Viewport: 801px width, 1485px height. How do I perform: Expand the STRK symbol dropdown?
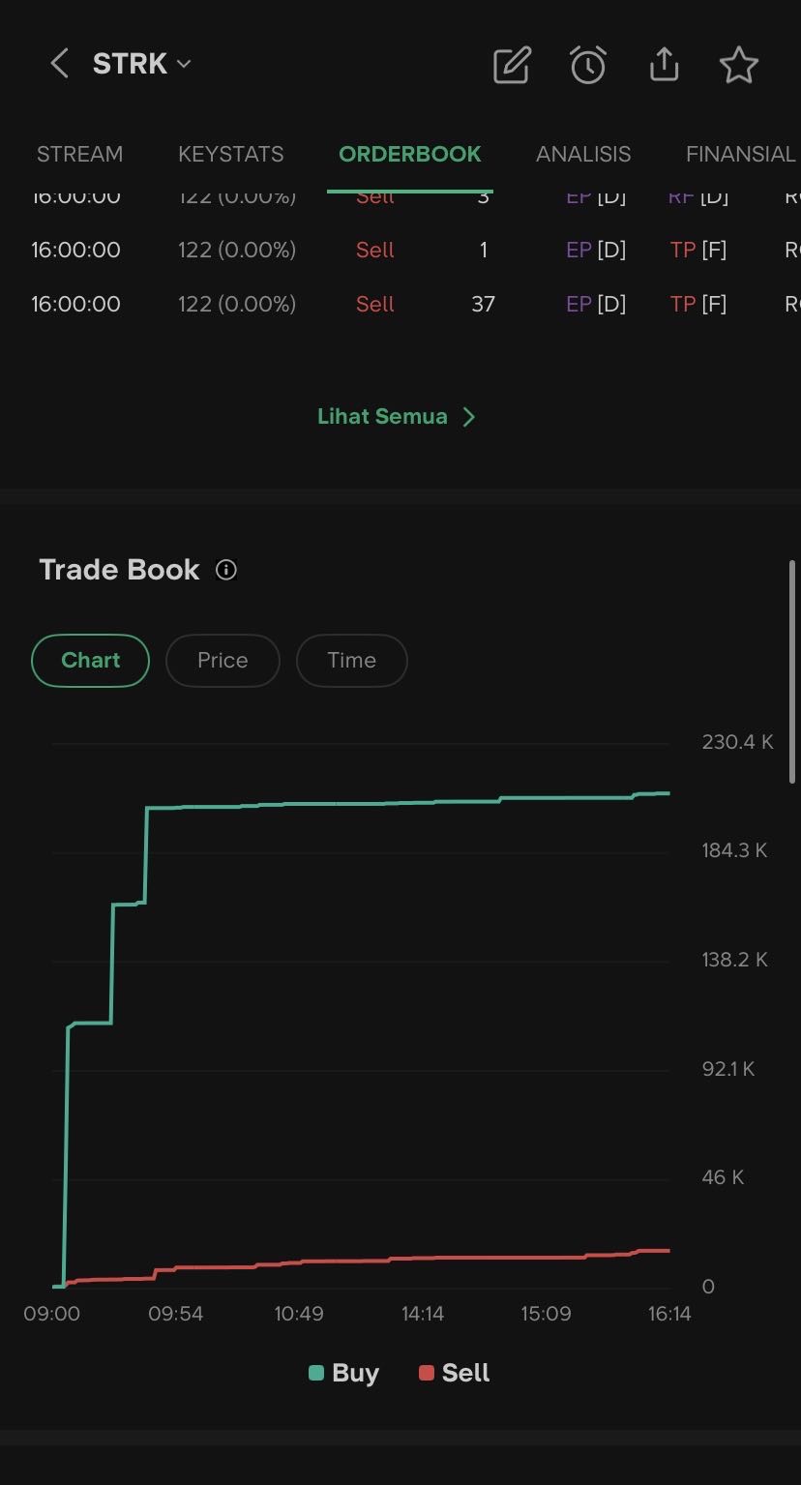point(184,64)
